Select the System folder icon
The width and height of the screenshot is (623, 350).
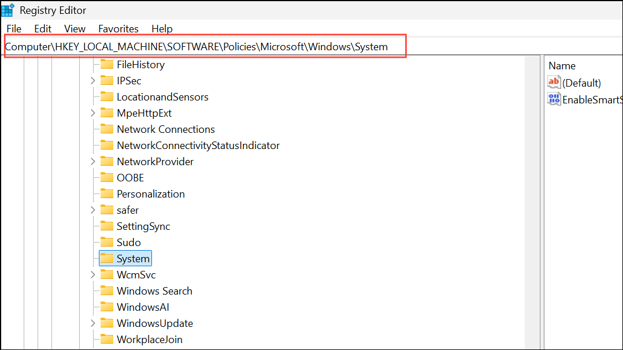[107, 258]
